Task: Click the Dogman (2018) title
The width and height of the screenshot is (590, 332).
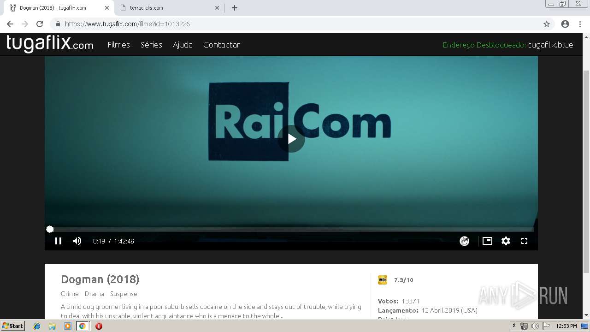Action: 100,279
